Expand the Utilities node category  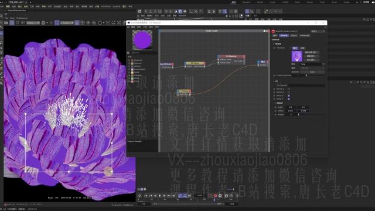129,66
